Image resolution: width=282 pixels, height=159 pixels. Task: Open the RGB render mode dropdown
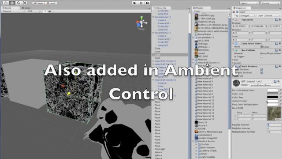34,11
